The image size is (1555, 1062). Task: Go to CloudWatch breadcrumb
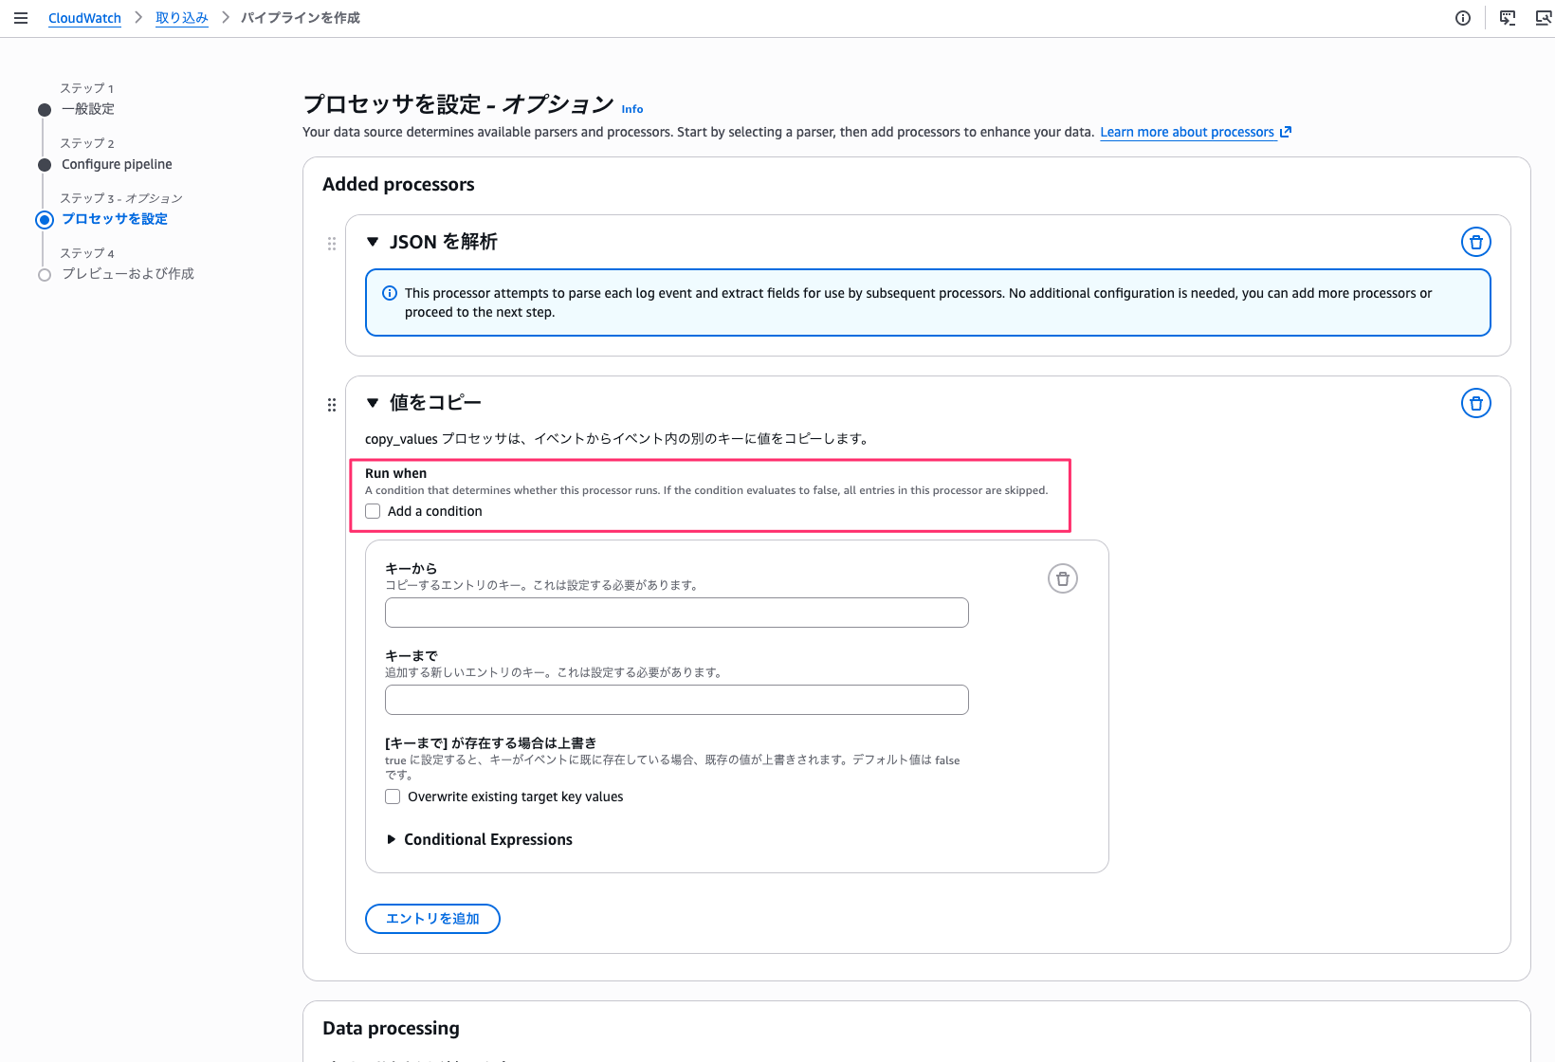[84, 18]
